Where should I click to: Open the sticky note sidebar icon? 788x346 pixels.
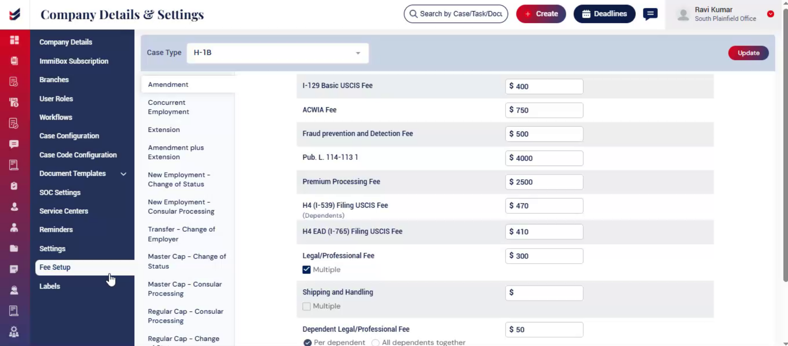[x=14, y=269]
